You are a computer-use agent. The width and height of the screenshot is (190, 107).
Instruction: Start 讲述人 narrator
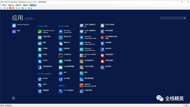pyautogui.click(x=43, y=85)
